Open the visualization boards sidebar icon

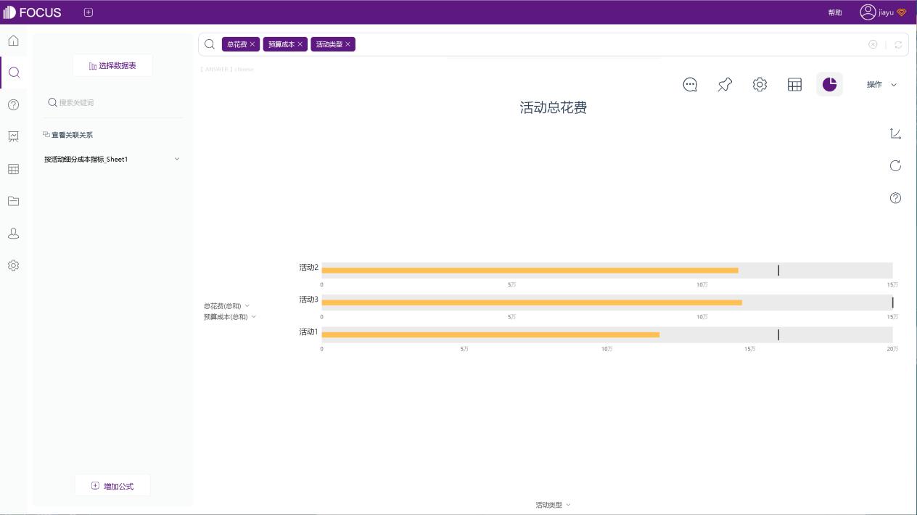(x=13, y=136)
